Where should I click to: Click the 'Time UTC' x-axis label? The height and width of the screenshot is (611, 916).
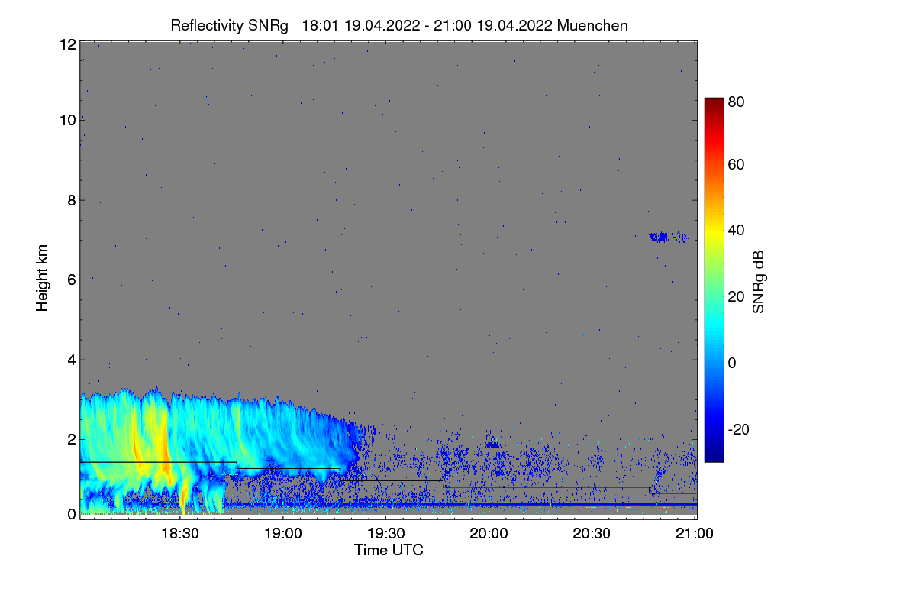pyautogui.click(x=389, y=550)
